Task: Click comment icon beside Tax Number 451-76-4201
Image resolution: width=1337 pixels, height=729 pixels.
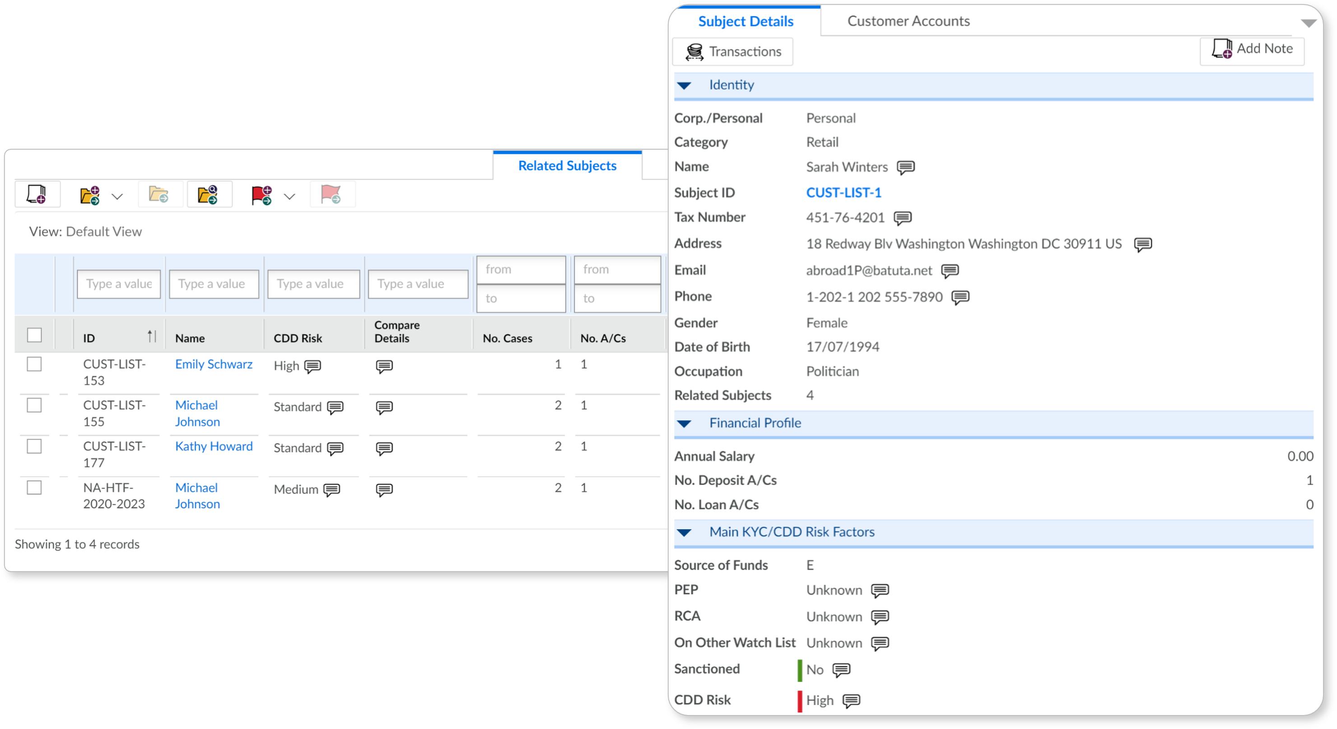Action: (903, 218)
